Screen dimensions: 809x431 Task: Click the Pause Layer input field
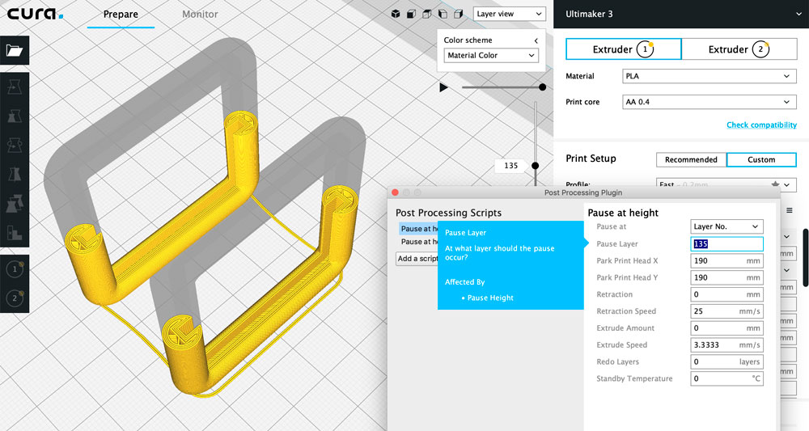pyautogui.click(x=726, y=244)
